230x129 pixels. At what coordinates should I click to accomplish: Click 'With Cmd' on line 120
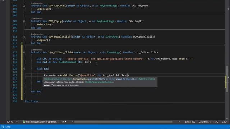pos(42,69)
